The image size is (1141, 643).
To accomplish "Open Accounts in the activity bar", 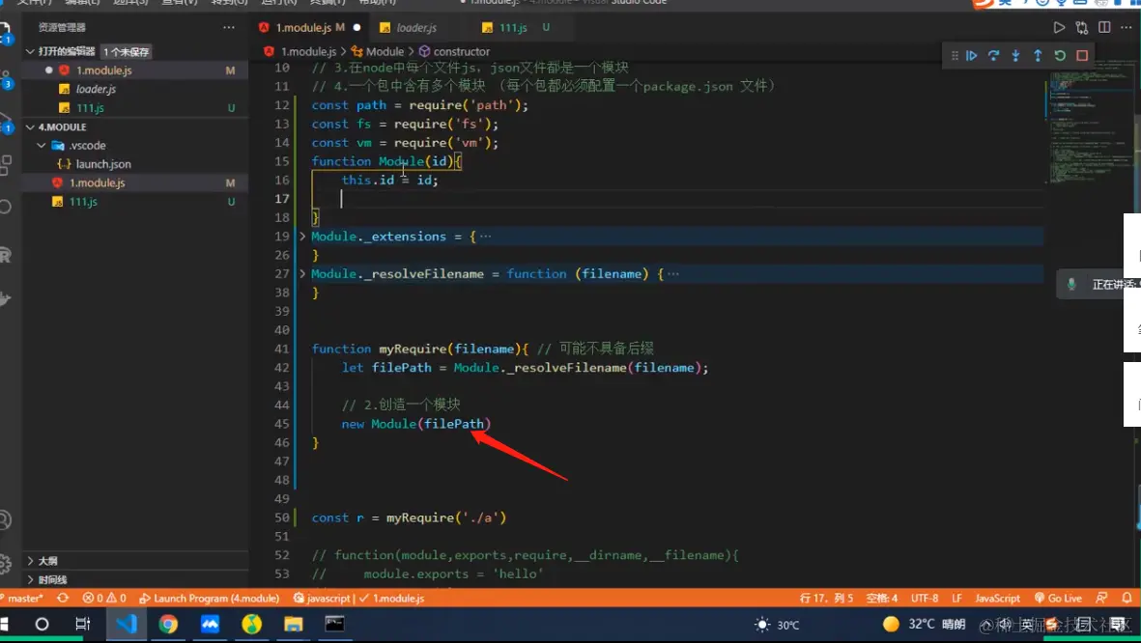I will [5, 520].
